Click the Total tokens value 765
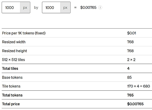 130,95
